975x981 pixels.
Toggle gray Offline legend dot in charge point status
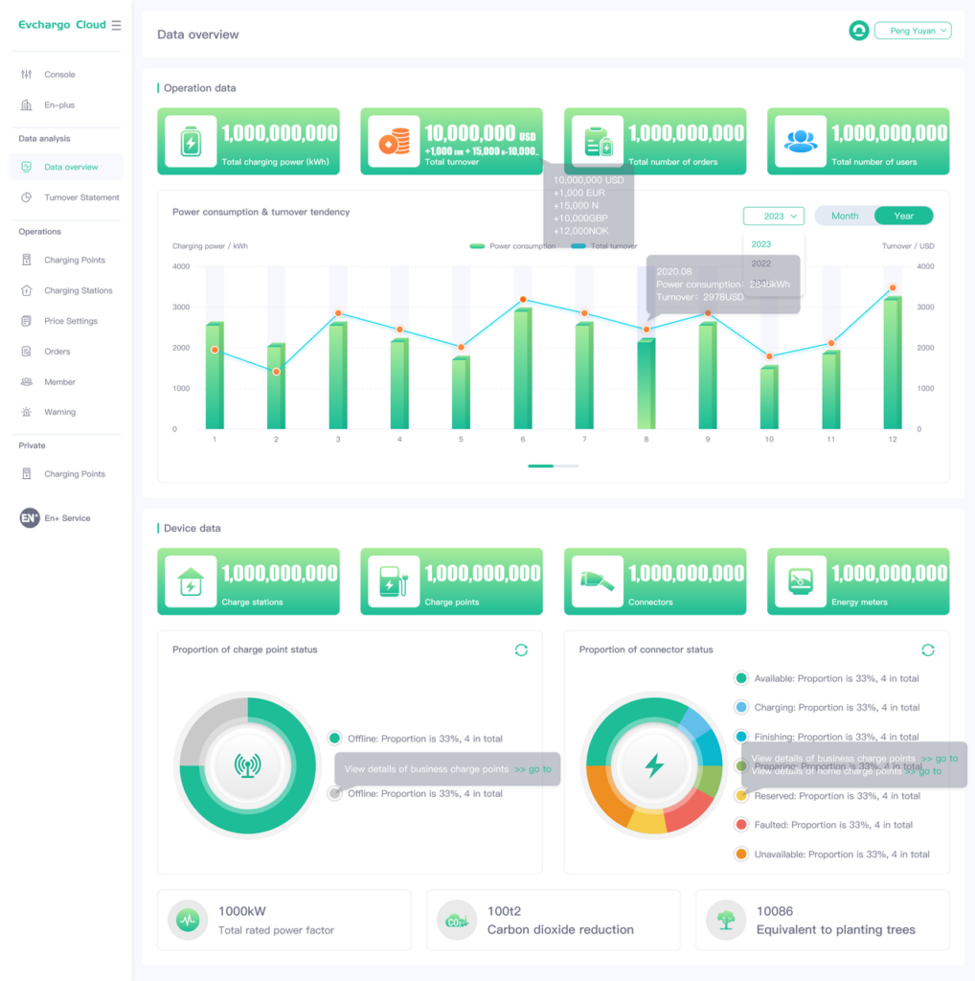334,794
